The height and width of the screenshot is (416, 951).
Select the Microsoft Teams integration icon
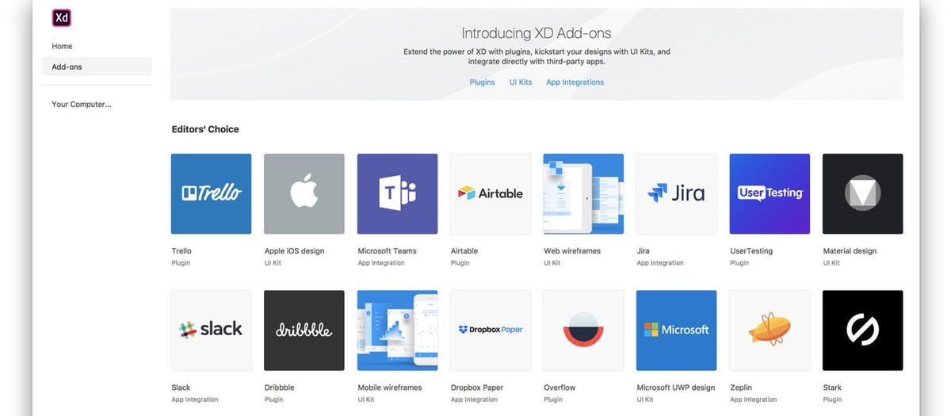point(397,193)
